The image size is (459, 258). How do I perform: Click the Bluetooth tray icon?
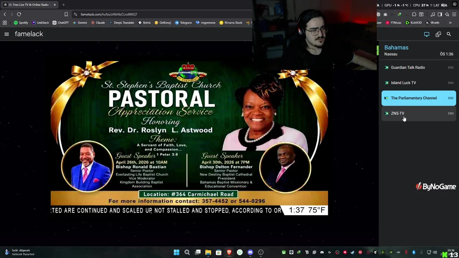click(413, 252)
